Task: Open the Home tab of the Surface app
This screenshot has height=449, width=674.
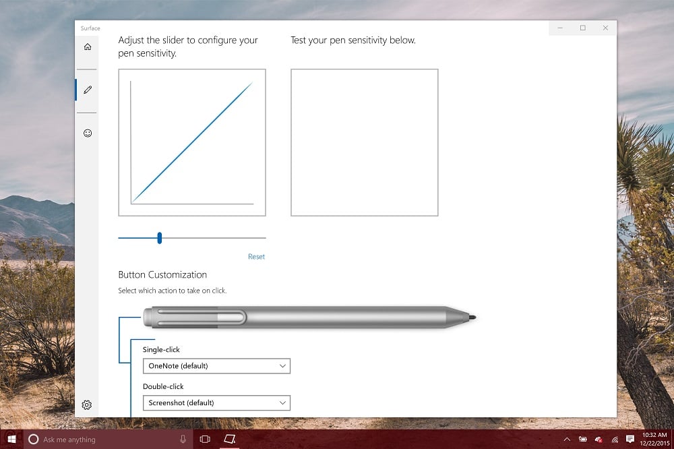Action: [87, 46]
